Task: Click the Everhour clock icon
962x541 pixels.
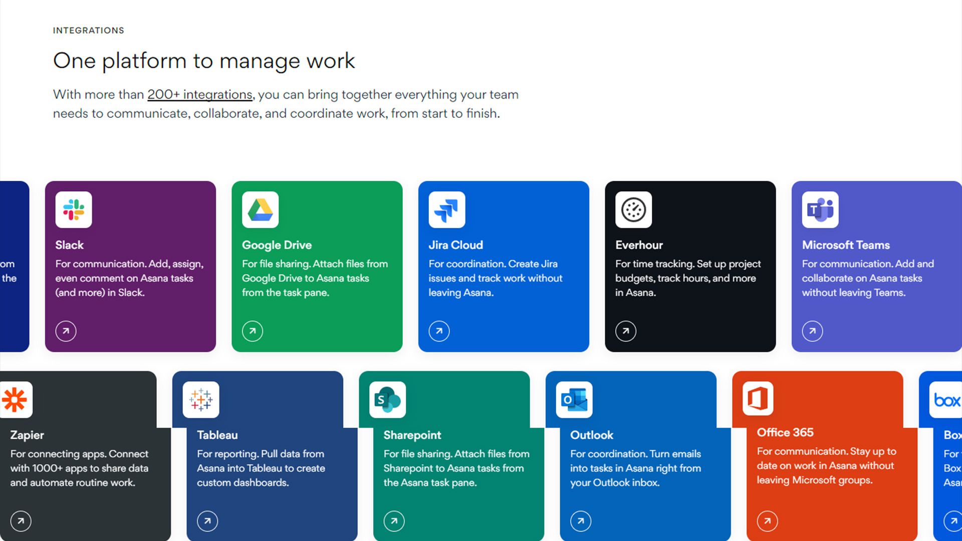Action: [x=633, y=209]
